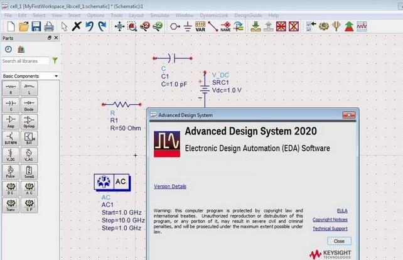Open new data display window icon
403x260 pixels.
click(x=362, y=26)
